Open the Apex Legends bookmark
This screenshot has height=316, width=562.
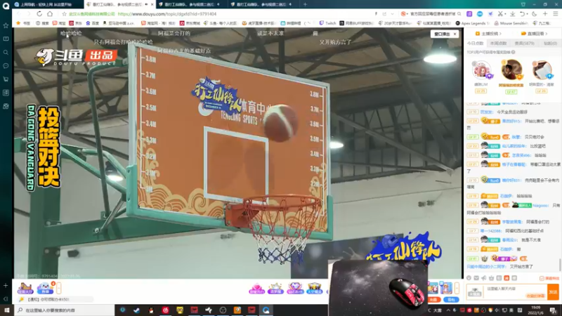point(473,23)
